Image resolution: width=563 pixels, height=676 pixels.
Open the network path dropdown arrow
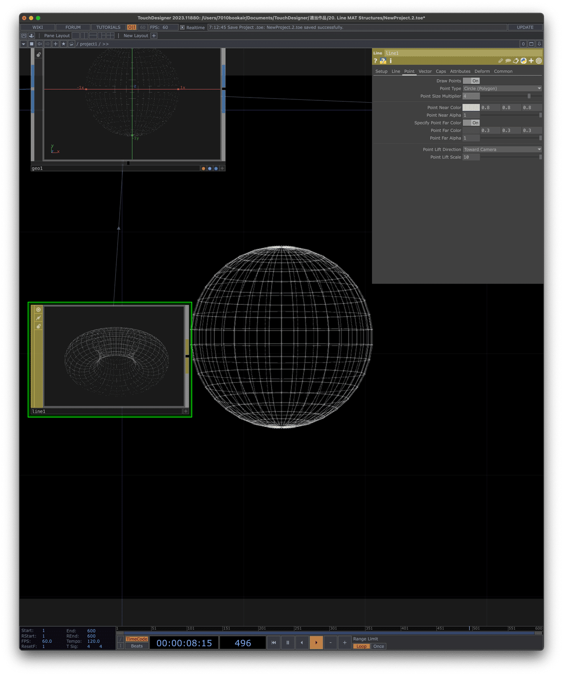point(23,44)
